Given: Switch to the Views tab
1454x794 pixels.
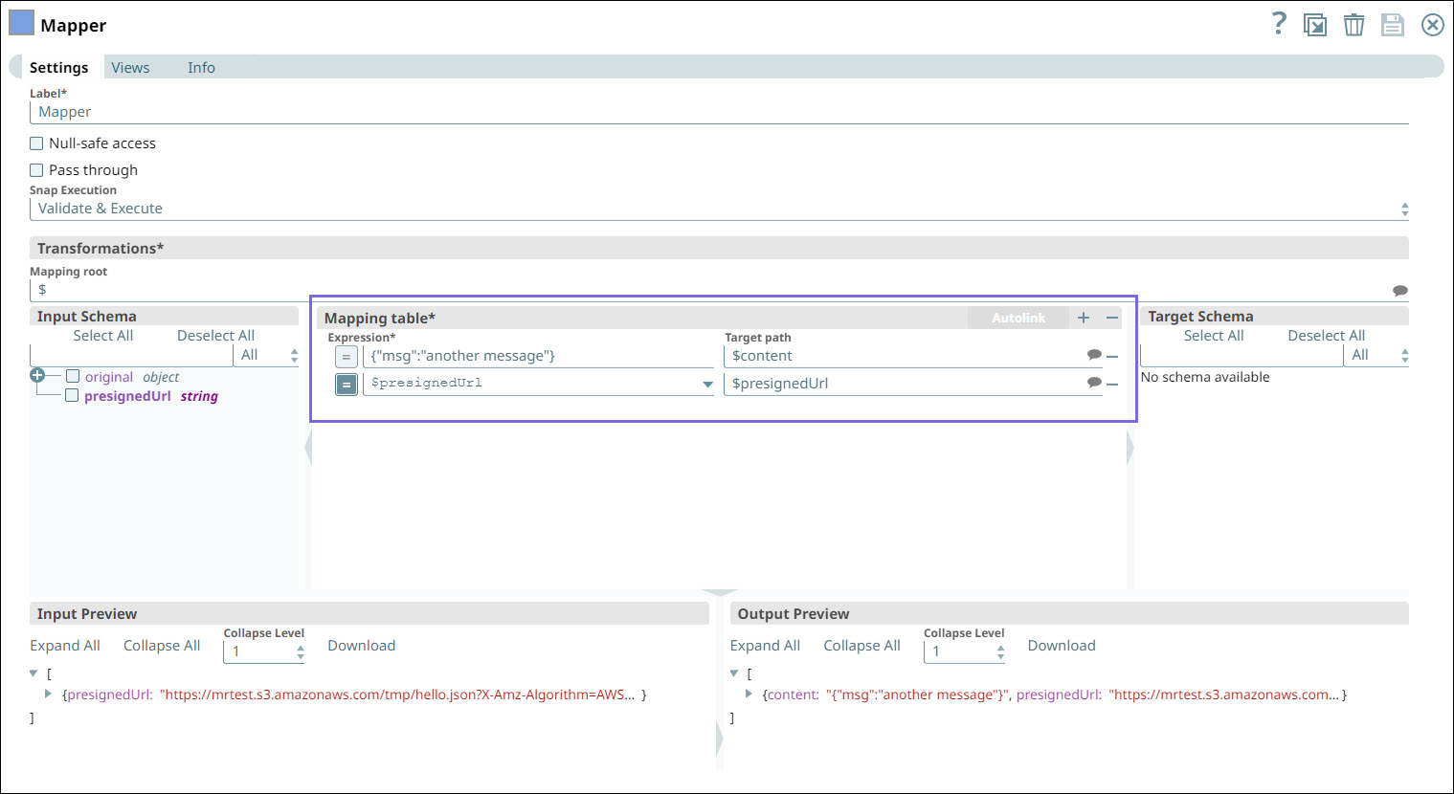Looking at the screenshot, I should tap(130, 68).
